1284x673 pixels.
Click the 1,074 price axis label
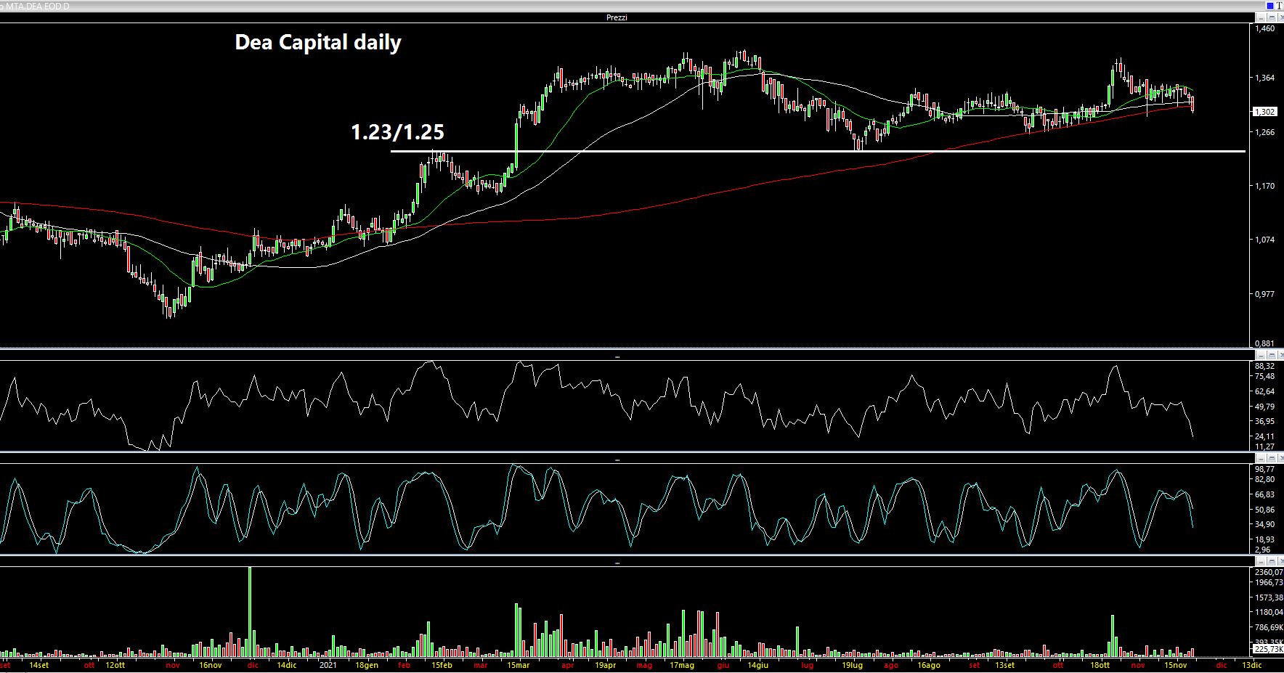coord(1266,240)
